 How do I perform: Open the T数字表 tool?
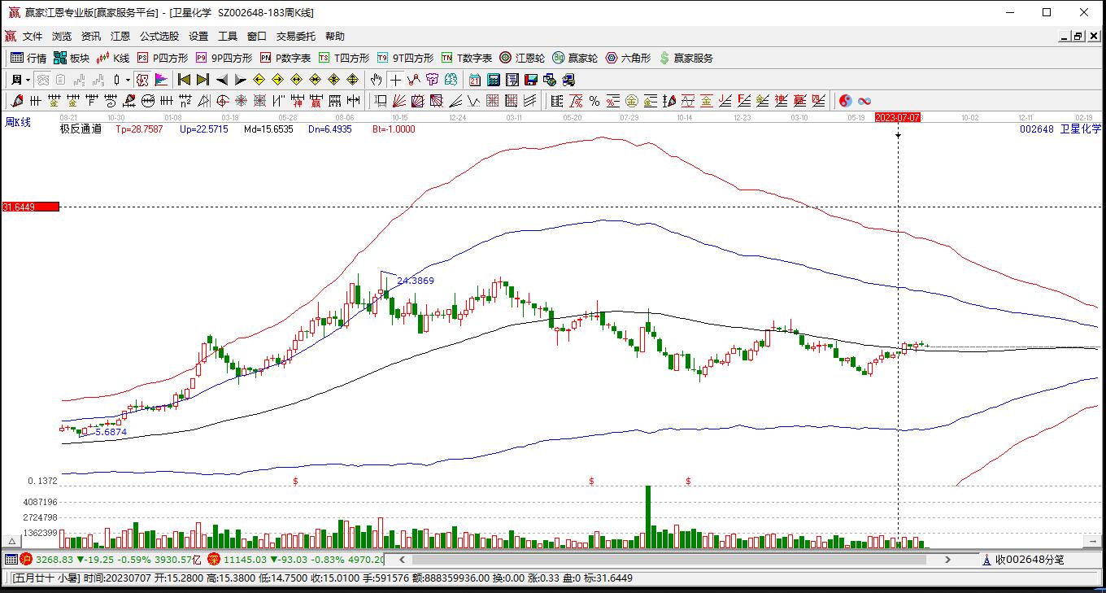pos(467,58)
